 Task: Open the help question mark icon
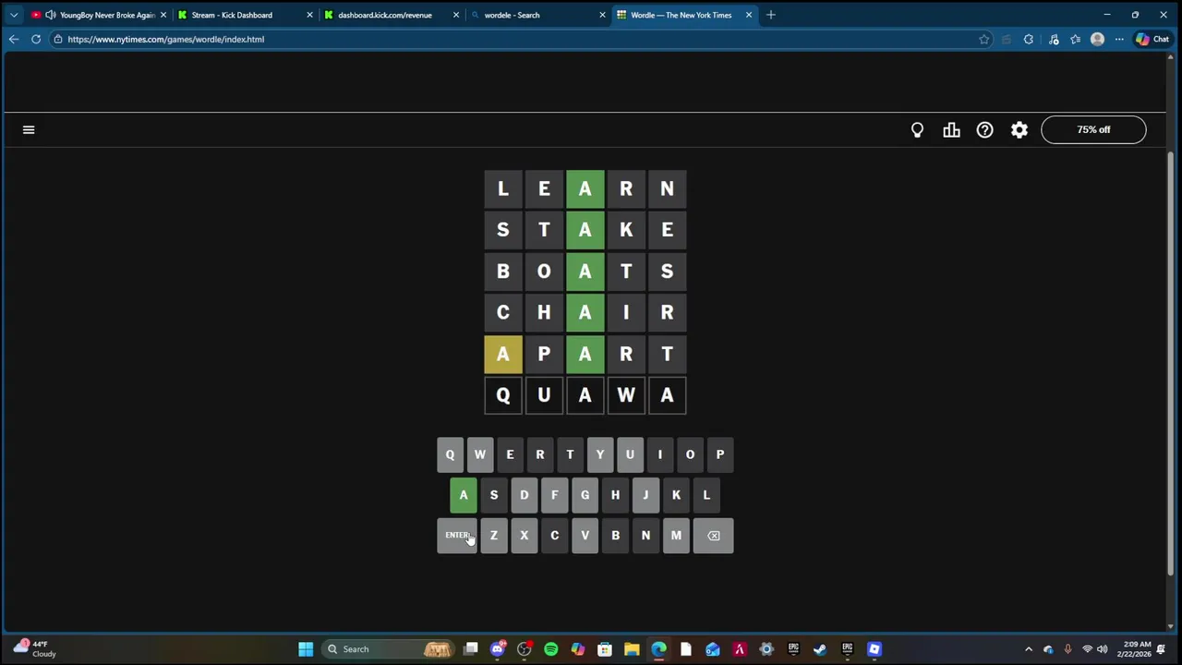point(985,130)
